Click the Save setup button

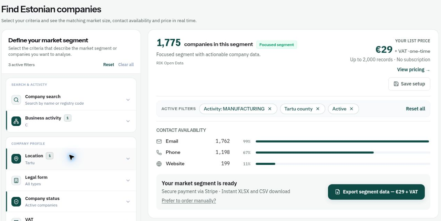pos(409,84)
